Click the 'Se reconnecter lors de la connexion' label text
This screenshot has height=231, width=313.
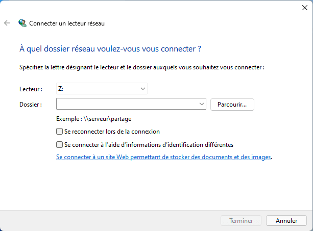click(x=112, y=132)
